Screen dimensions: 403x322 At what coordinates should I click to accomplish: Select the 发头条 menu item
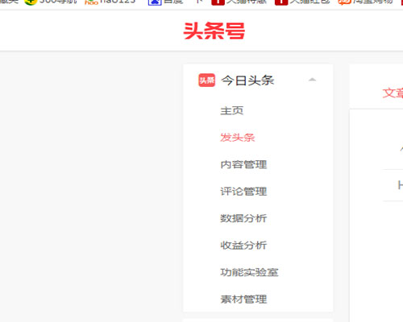pos(238,138)
